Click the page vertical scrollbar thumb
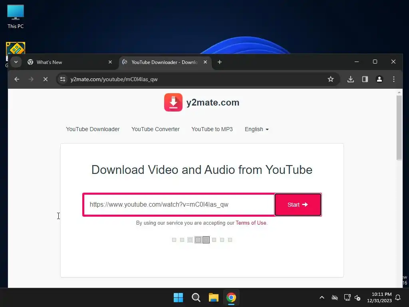 pos(399,128)
